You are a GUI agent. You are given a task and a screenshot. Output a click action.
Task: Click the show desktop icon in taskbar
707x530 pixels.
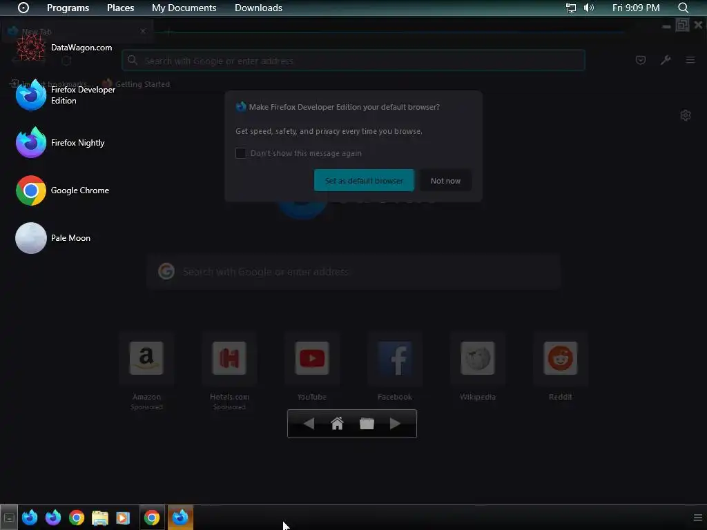click(x=8, y=518)
